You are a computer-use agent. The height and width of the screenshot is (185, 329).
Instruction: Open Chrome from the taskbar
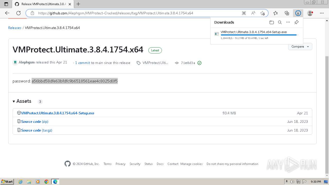(x=47, y=182)
